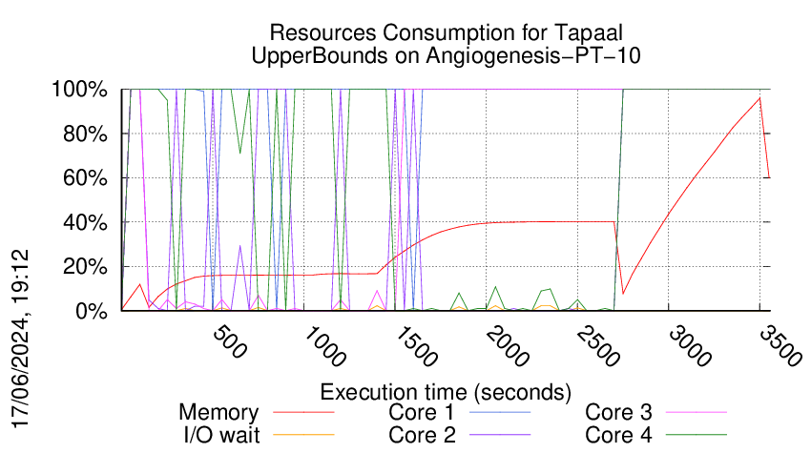Click the purple Core 2 legend line sample
Image resolution: width=811 pixels, height=453 pixels.
[500, 435]
